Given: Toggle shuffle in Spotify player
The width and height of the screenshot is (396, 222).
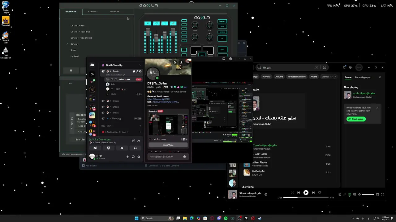Looking at the screenshot, I should point(292,192).
